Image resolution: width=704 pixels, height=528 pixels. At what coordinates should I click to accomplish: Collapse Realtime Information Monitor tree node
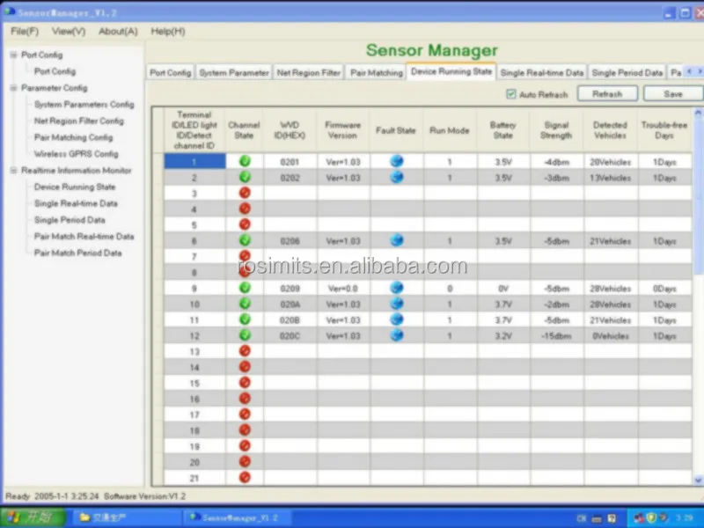13,171
